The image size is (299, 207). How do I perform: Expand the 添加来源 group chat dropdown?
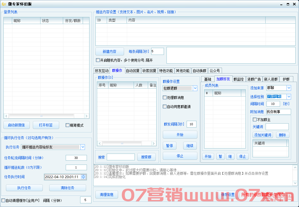coord(289,88)
